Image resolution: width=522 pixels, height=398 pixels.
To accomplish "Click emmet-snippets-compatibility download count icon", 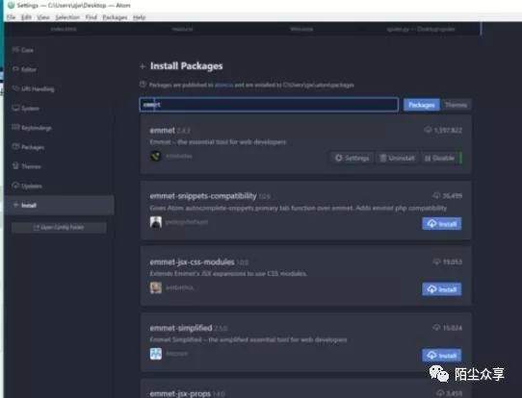I will 436,195.
